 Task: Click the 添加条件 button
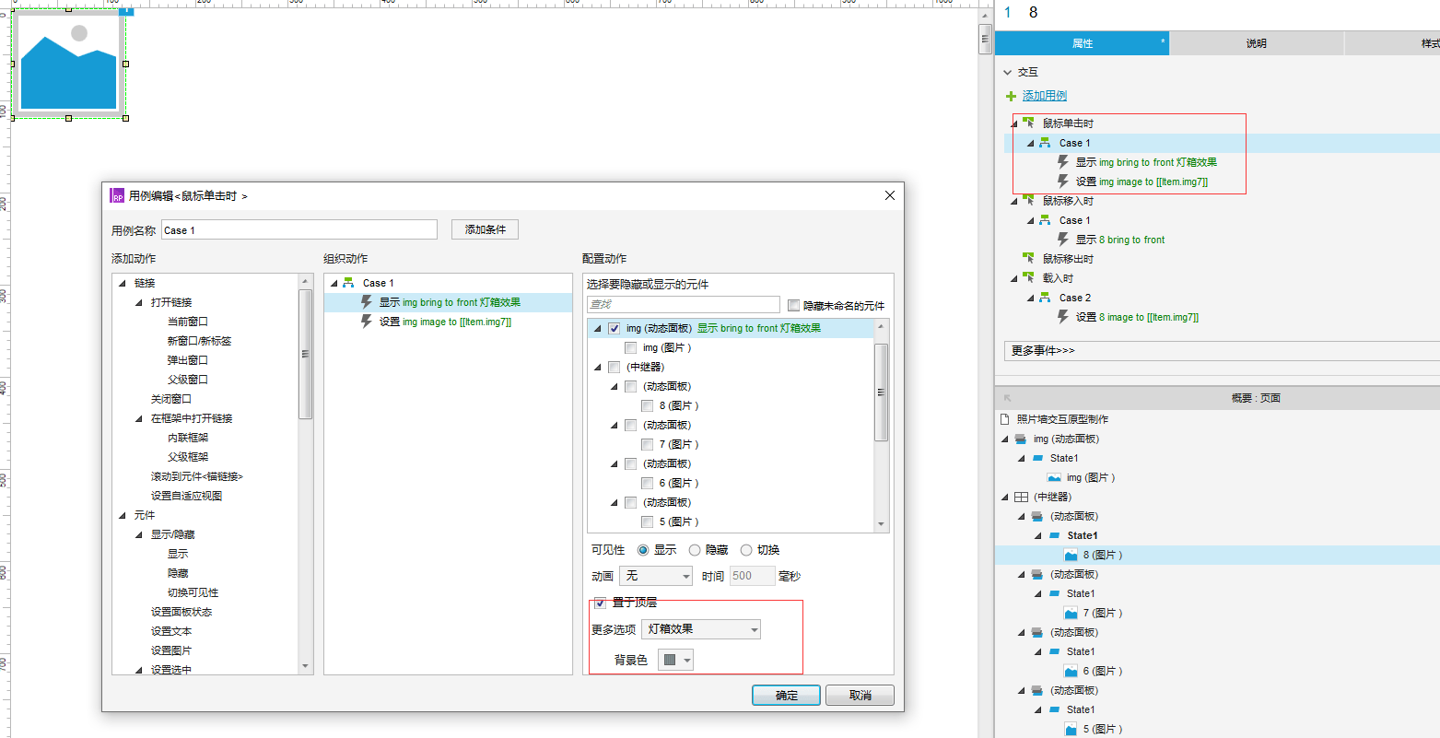click(485, 229)
